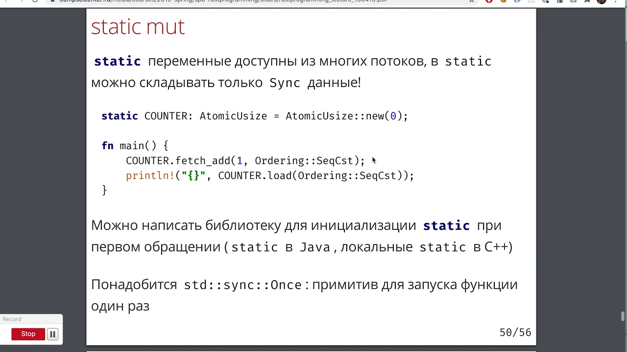This screenshot has height=352, width=627.
Task: Click the text 'static в Java'
Action: (281, 247)
